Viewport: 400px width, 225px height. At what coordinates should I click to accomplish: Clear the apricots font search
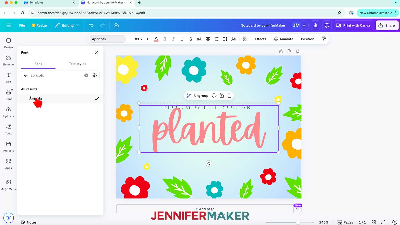coord(86,75)
